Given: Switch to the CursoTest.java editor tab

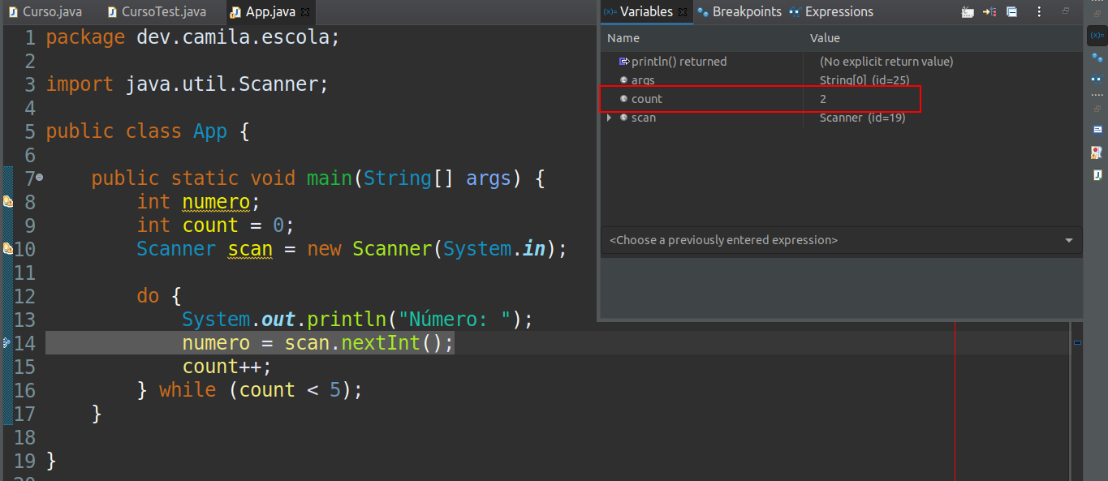Looking at the screenshot, I should 157,12.
